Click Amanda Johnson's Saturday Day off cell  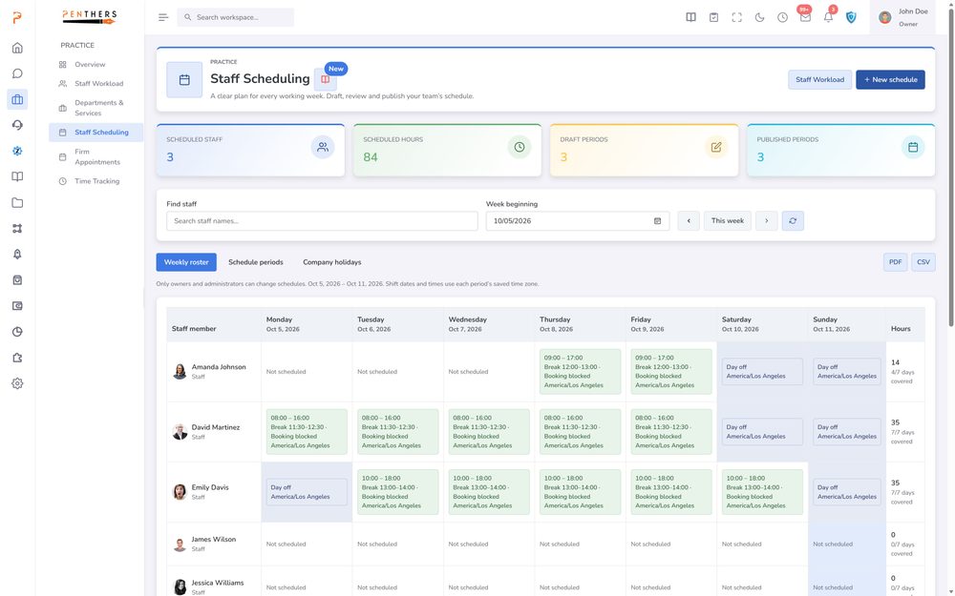tap(762, 372)
